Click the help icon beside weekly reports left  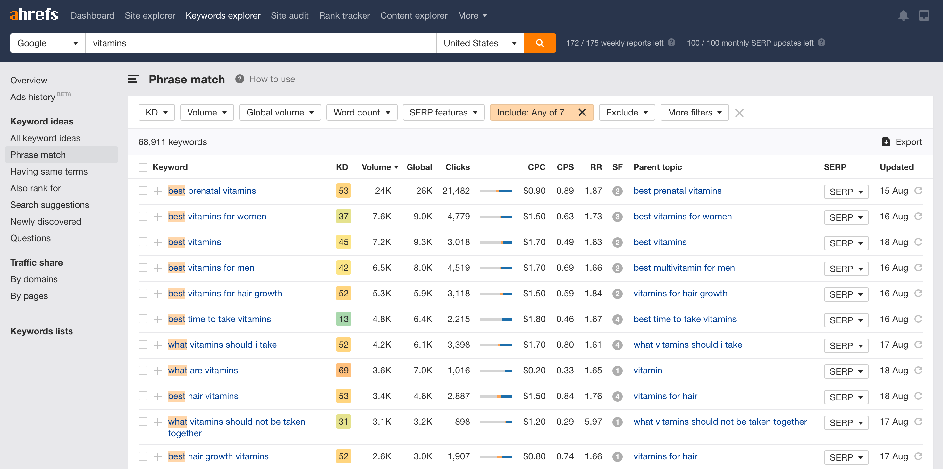click(x=671, y=42)
